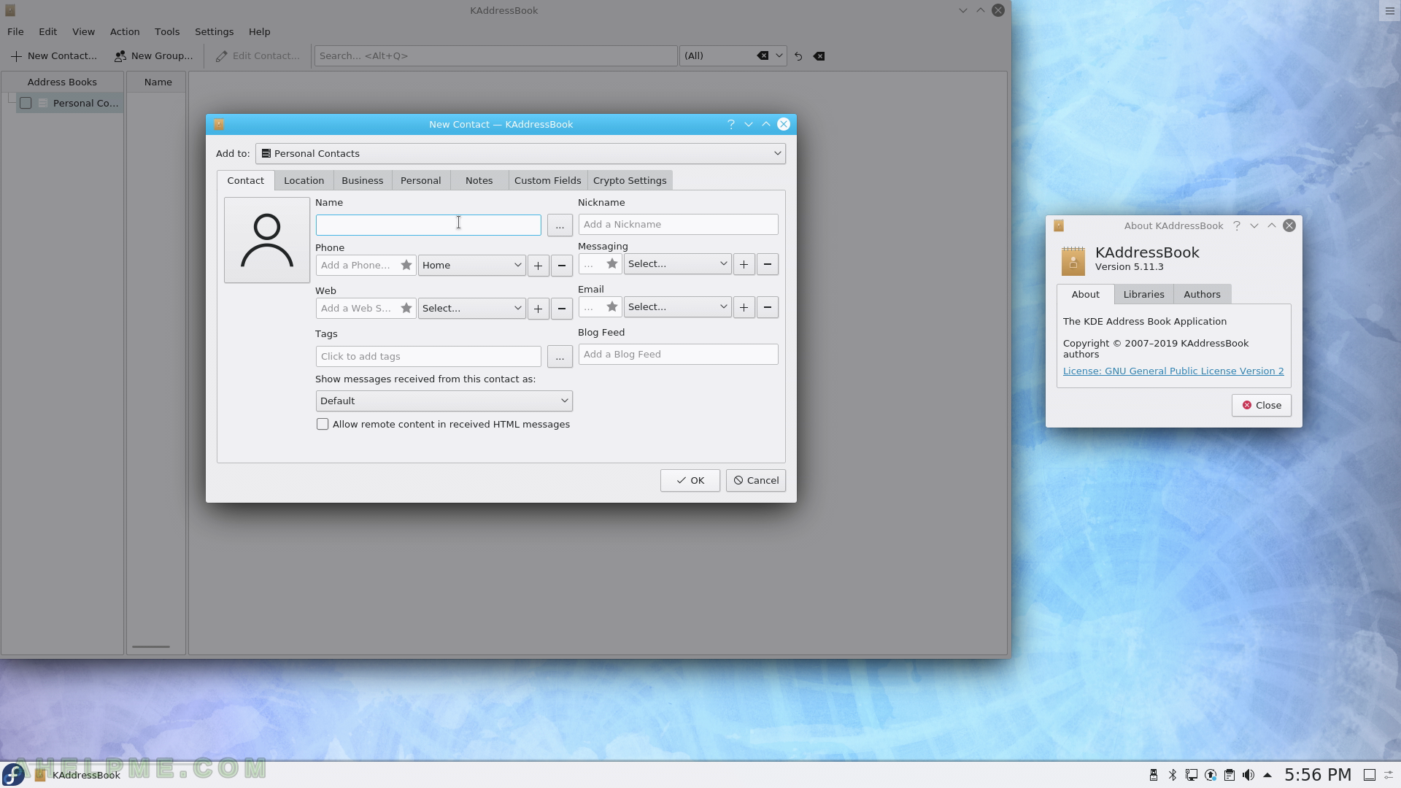1401x788 pixels.
Task: Toggle the Personal Contacts address book checkbox
Action: click(26, 103)
